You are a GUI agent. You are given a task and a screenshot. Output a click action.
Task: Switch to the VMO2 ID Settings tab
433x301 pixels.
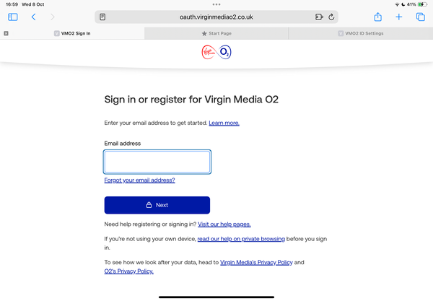(360, 33)
